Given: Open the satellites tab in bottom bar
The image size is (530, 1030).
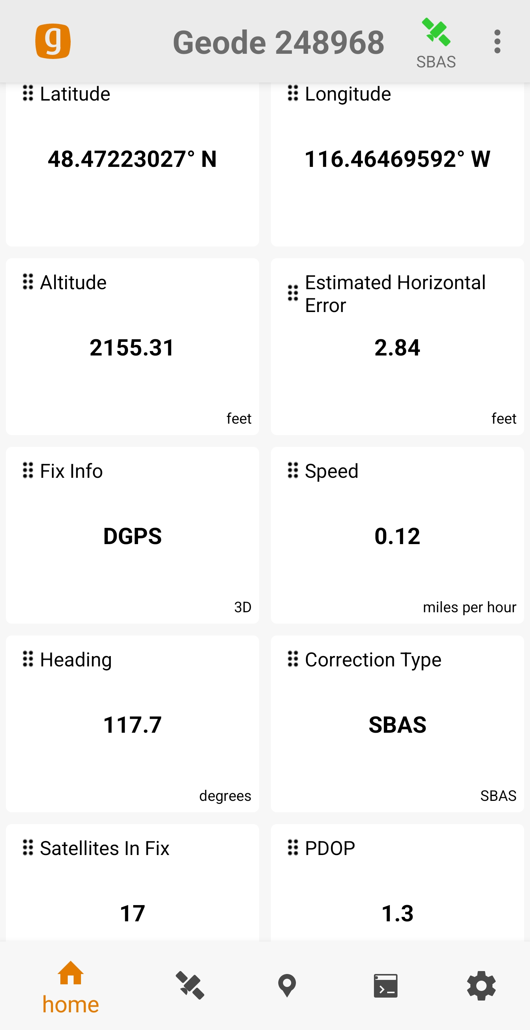Looking at the screenshot, I should click(190, 985).
